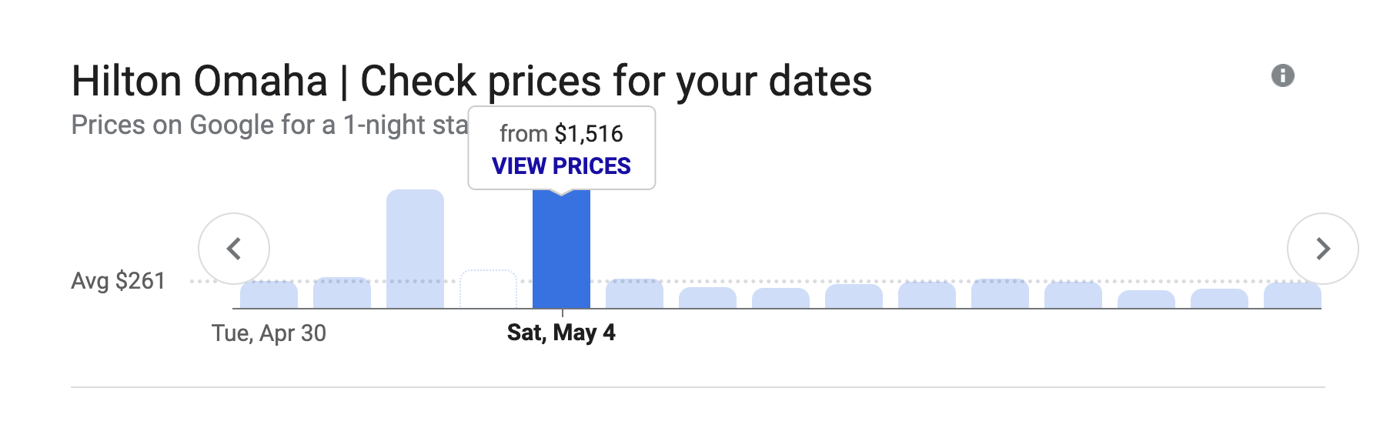
Task: Click the second bar from the left
Action: tap(342, 293)
